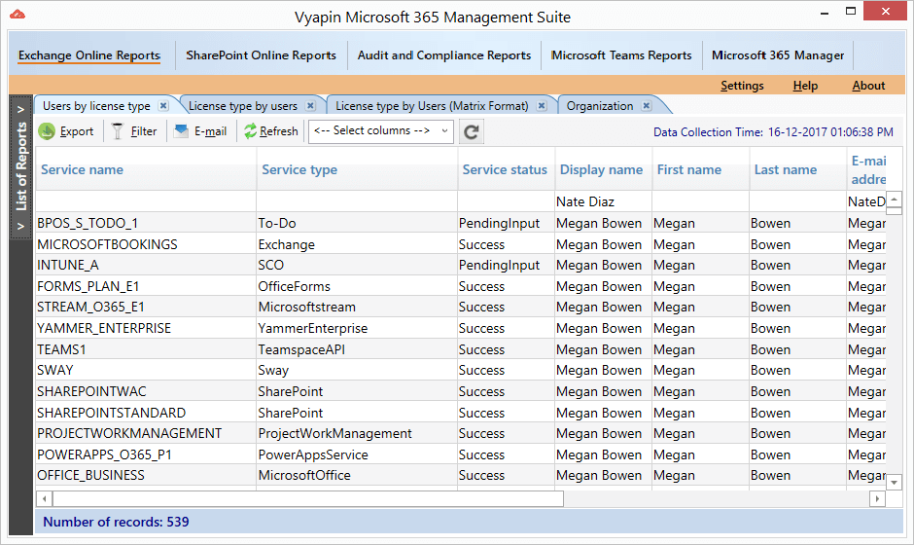Switch to License type by Users (Matrix Format) tab
914x545 pixels.
click(x=432, y=106)
